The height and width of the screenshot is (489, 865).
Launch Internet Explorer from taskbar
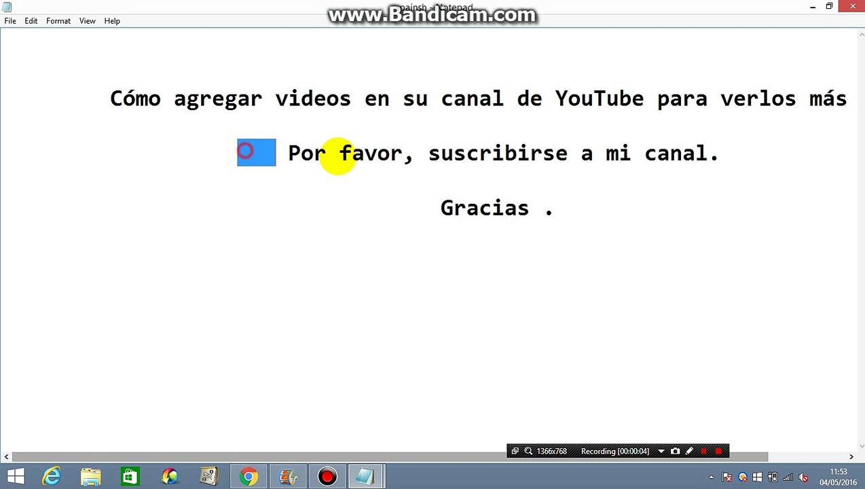(x=52, y=477)
